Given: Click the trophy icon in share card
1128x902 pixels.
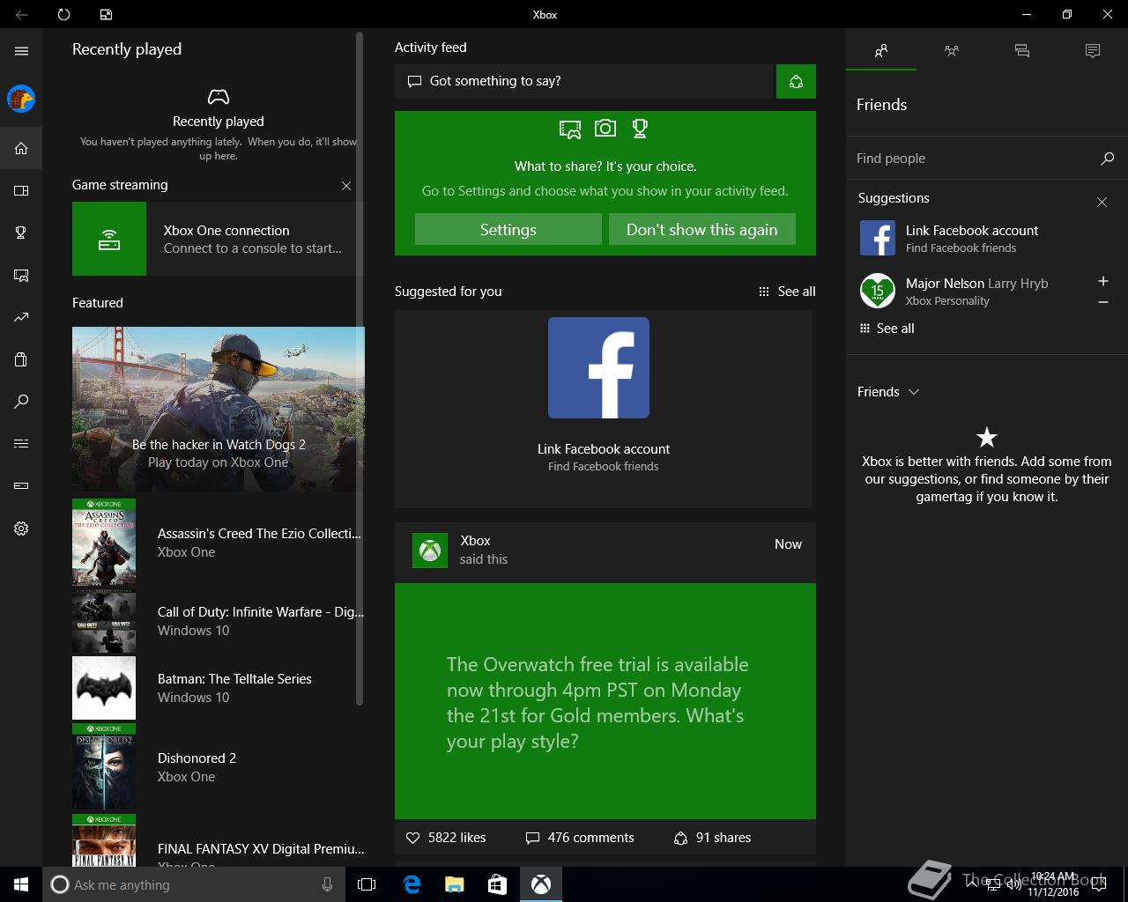Looking at the screenshot, I should click(x=640, y=129).
